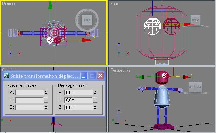Click the spinner beside Décalage X field
Viewport: 216px width, 133px height.
[95, 93]
